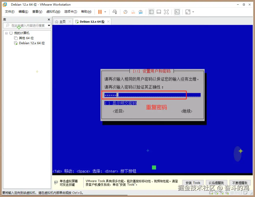Take a snapshot of this VM
The width and height of the screenshot is (255, 197).
point(125,12)
